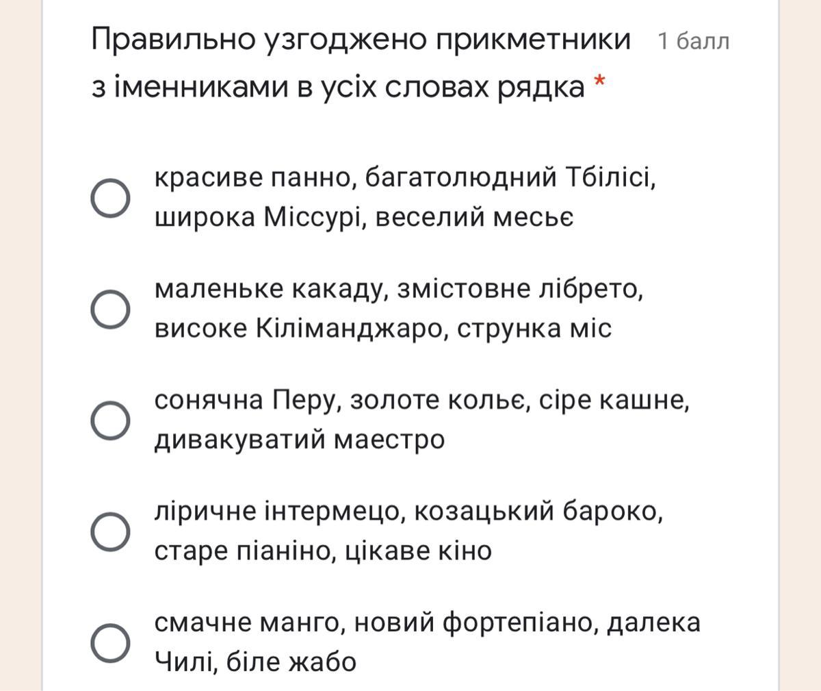821x691 pixels.
Task: Click the text 'красиве панно, багатолюдний Тбілісі'
Action: (x=405, y=178)
